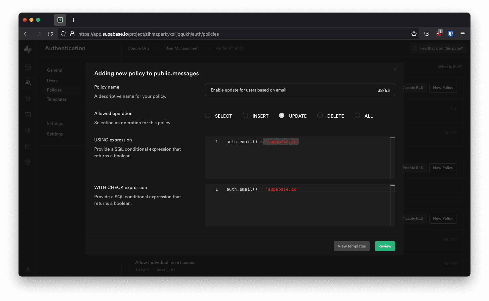The height and width of the screenshot is (301, 489).
Task: Click Copple Org breadcrumb
Action: point(138,48)
